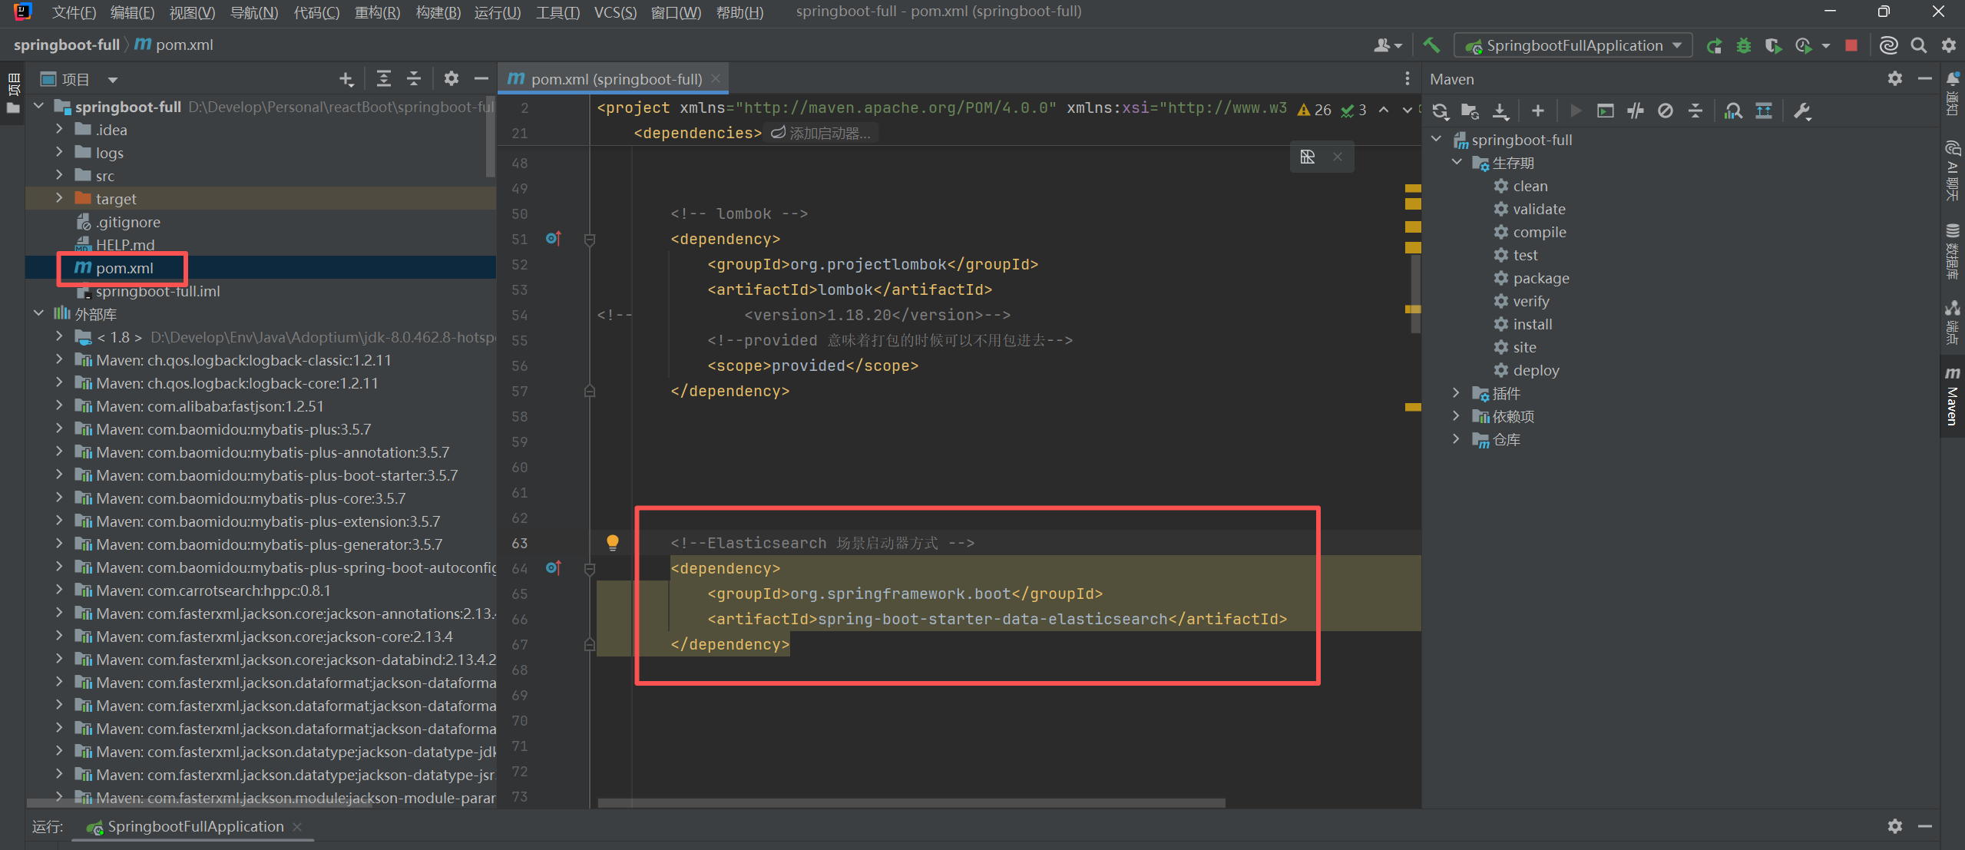This screenshot has height=850, width=1965.
Task: Click the Debug bug icon
Action: pyautogui.click(x=1744, y=45)
